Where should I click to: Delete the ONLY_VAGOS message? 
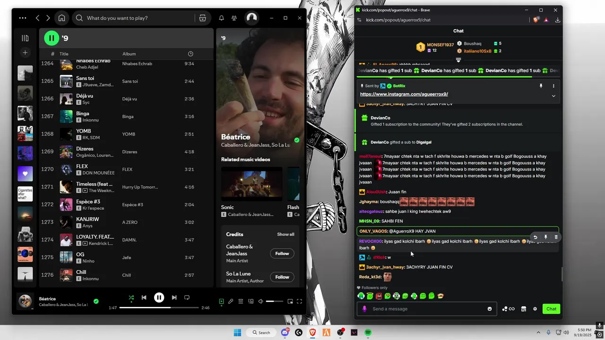[x=556, y=237]
